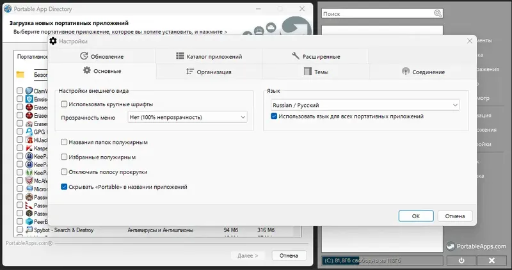Toggle Названия папок полужирным checkbox
512x270 pixels.
64,142
